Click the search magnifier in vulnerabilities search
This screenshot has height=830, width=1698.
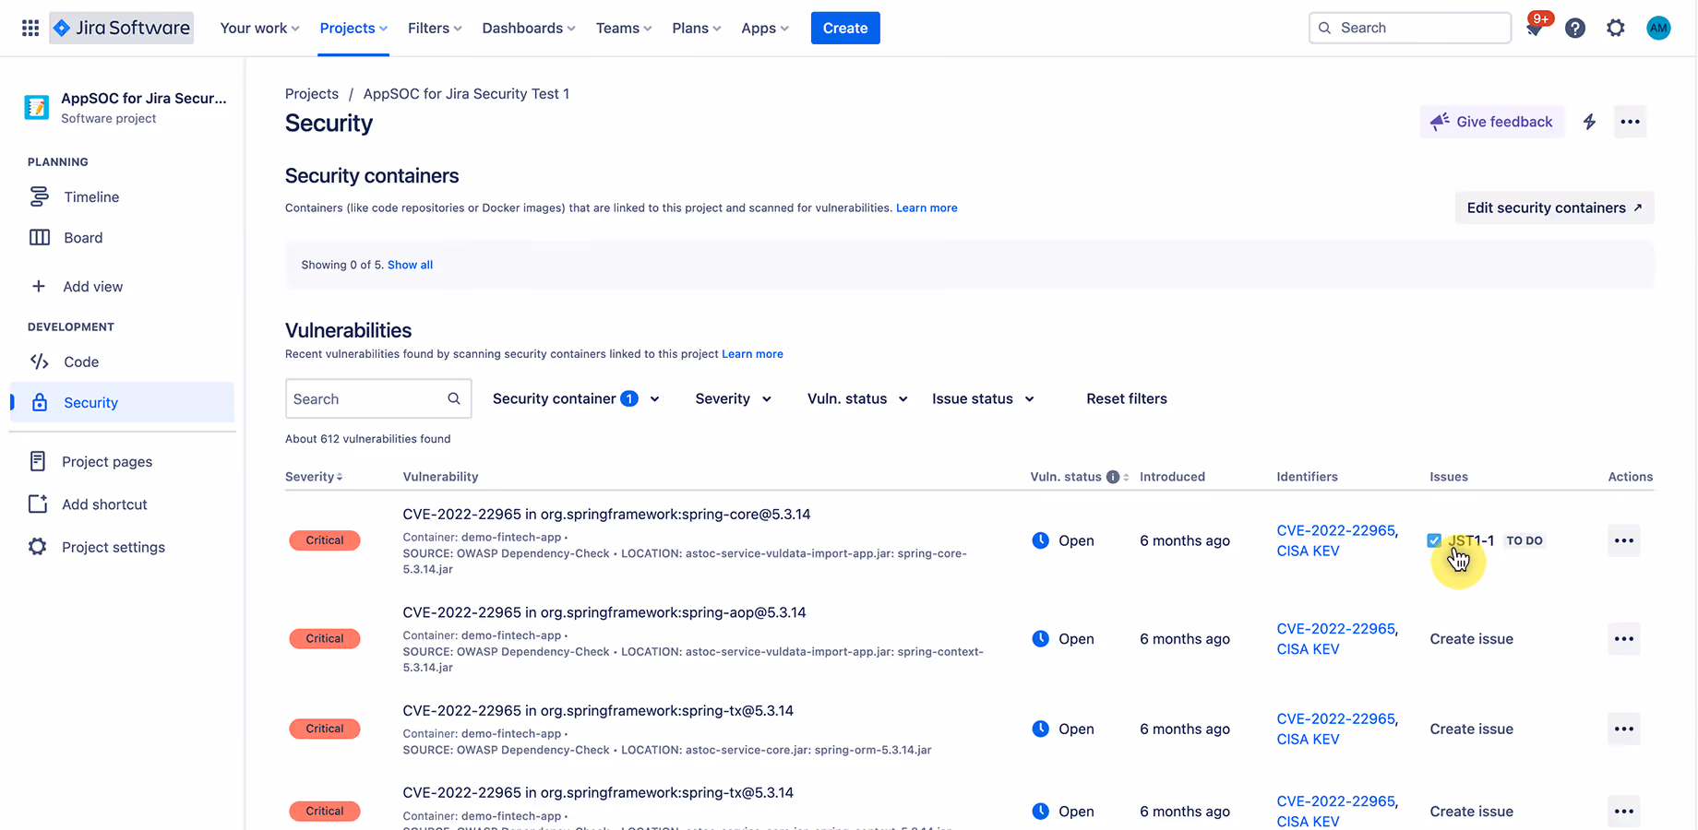click(x=454, y=398)
